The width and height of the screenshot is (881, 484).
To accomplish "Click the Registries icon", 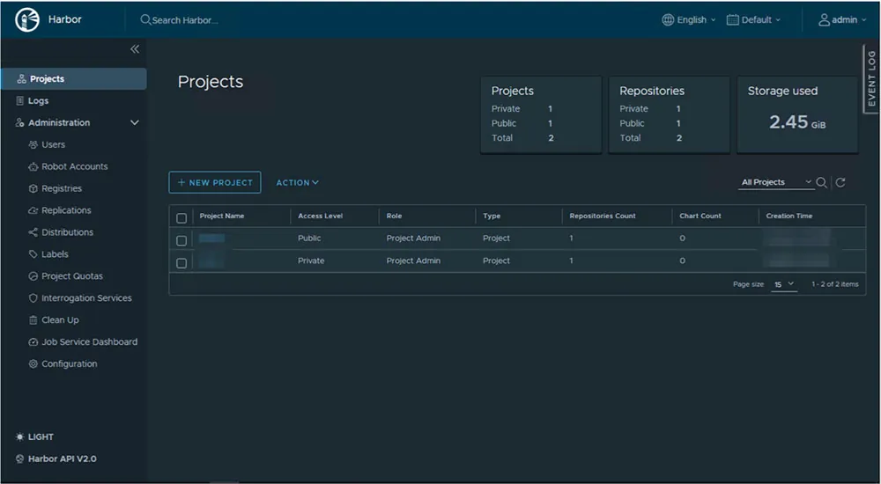I will [33, 188].
